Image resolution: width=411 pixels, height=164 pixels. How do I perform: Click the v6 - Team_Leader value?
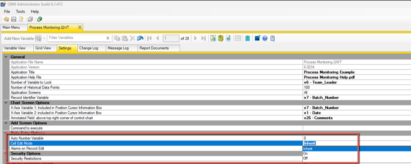(320, 82)
